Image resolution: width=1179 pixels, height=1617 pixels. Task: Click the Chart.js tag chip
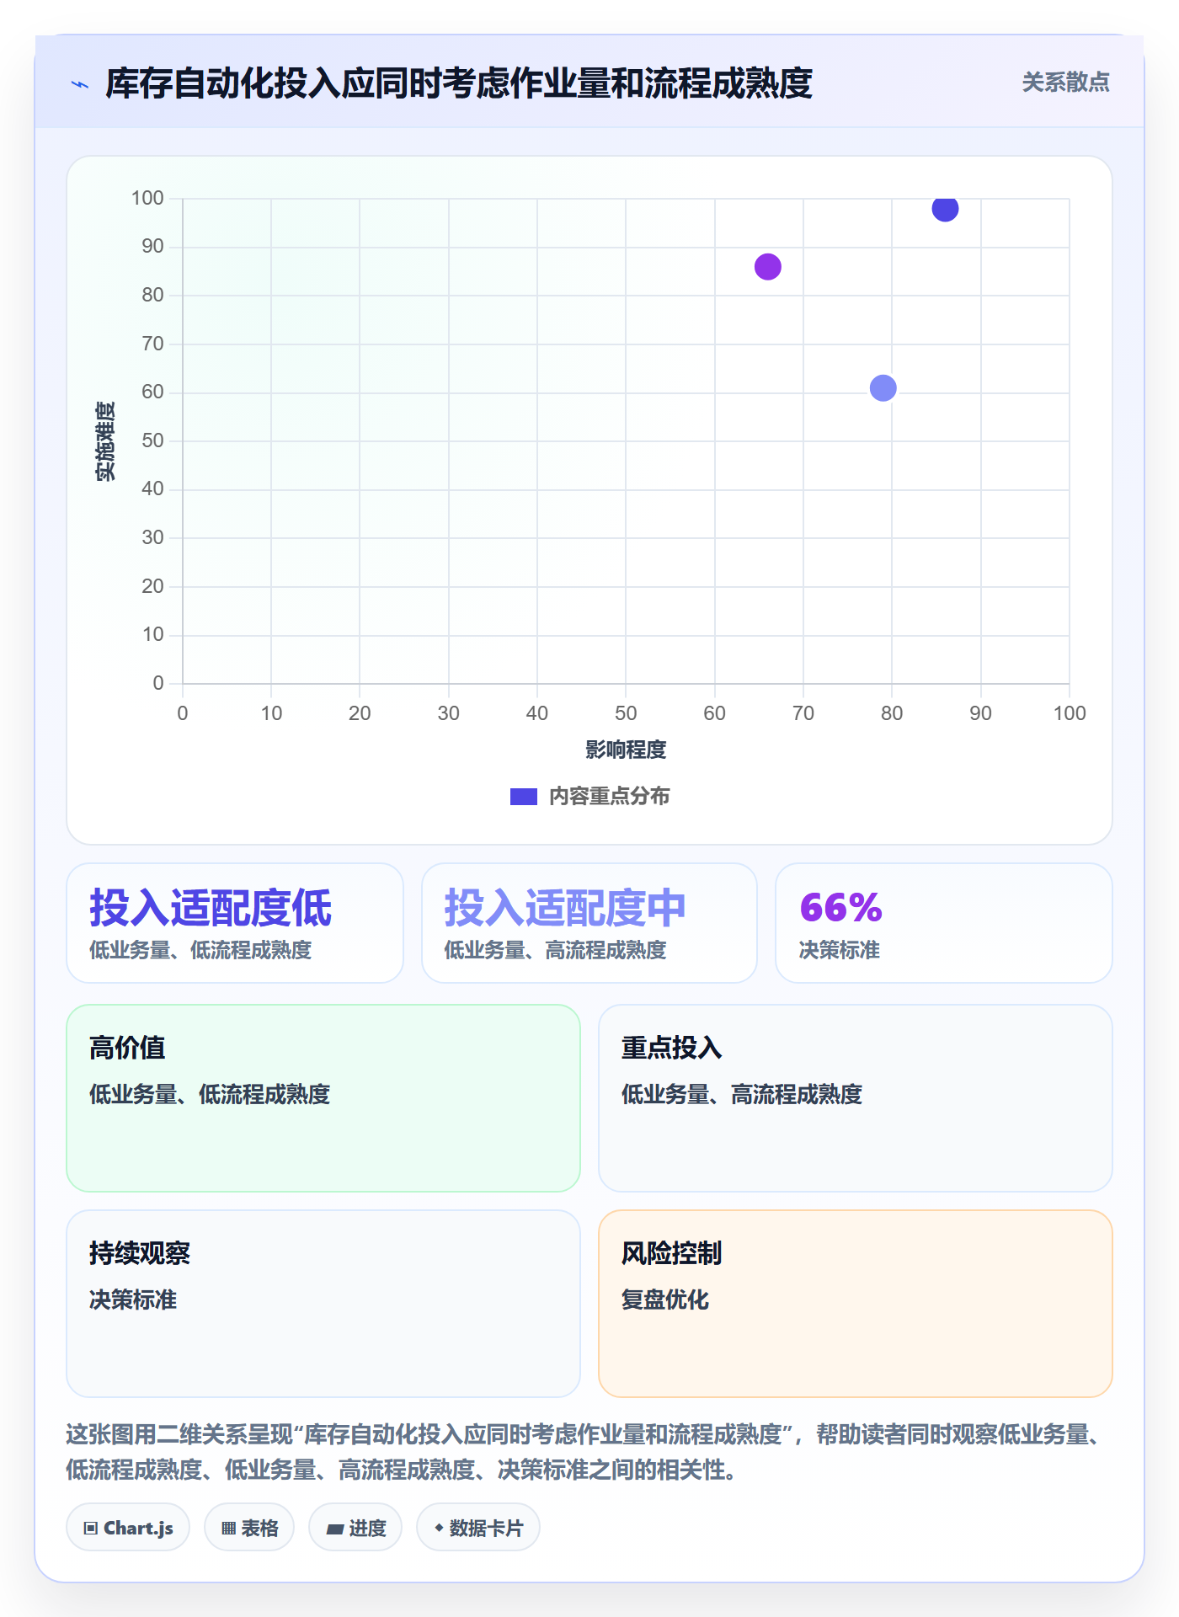click(x=128, y=1528)
